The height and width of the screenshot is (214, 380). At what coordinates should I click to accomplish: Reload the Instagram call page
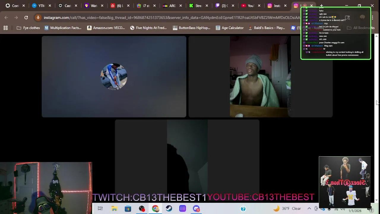click(x=26, y=18)
